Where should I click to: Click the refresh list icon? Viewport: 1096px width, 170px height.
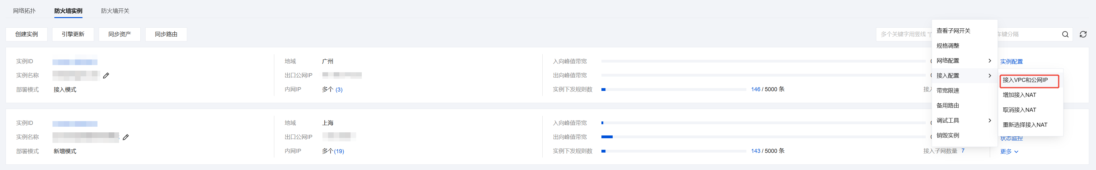click(1083, 34)
